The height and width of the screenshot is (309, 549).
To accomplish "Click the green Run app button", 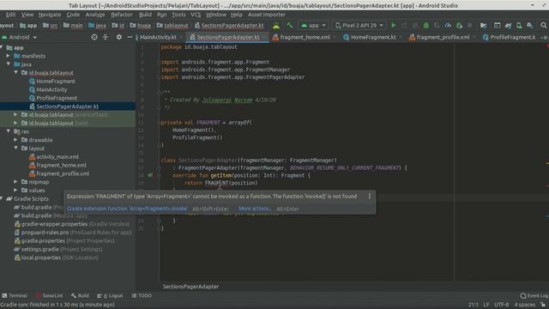I will [x=393, y=25].
